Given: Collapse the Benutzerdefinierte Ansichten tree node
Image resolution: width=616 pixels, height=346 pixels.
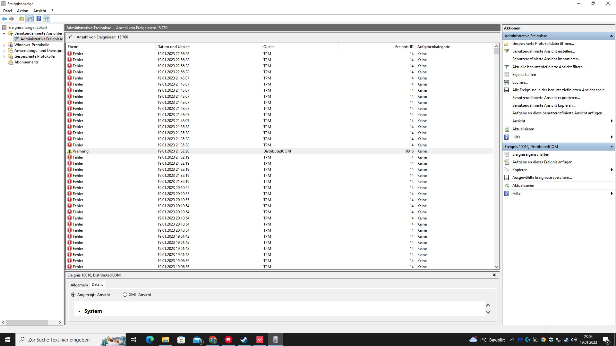Looking at the screenshot, I should click(4, 33).
